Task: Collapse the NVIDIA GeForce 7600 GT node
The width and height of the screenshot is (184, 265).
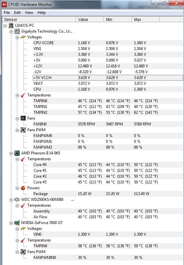Action: pyautogui.click(x=11, y=223)
